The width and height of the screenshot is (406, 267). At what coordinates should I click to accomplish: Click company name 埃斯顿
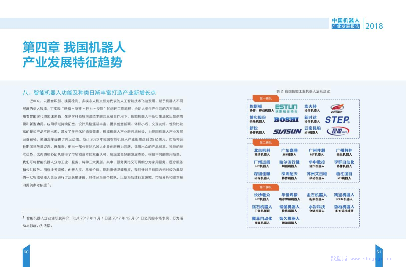click(x=256, y=106)
